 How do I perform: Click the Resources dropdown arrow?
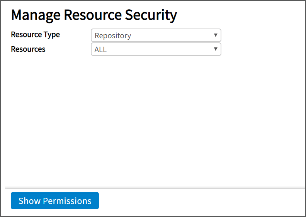click(x=216, y=49)
